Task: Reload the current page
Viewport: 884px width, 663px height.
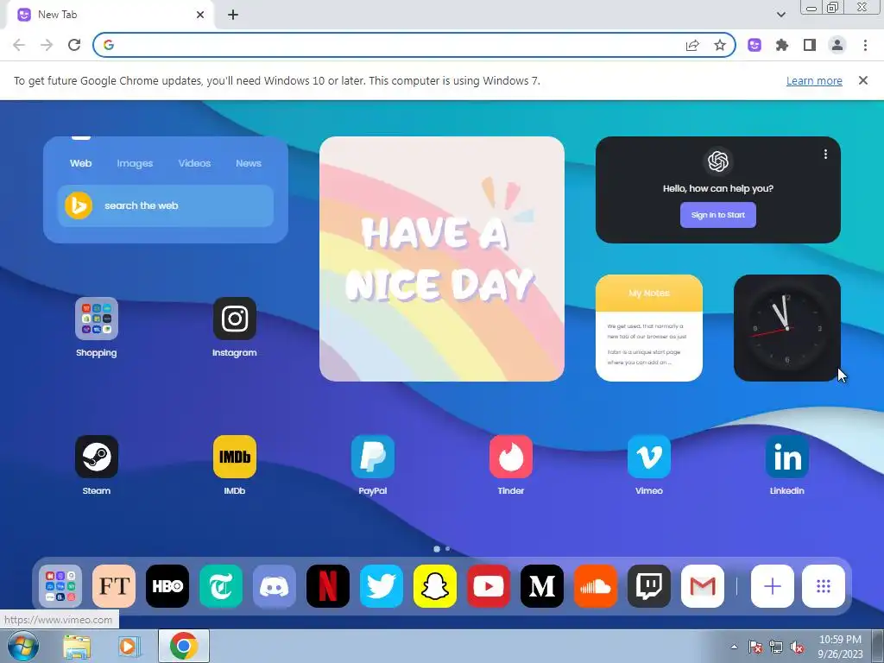Action: (x=74, y=45)
